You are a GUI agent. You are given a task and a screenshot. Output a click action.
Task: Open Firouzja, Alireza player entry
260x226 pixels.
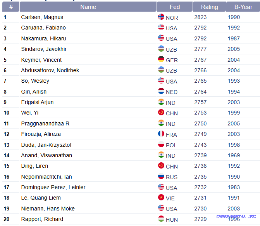pos(41,134)
